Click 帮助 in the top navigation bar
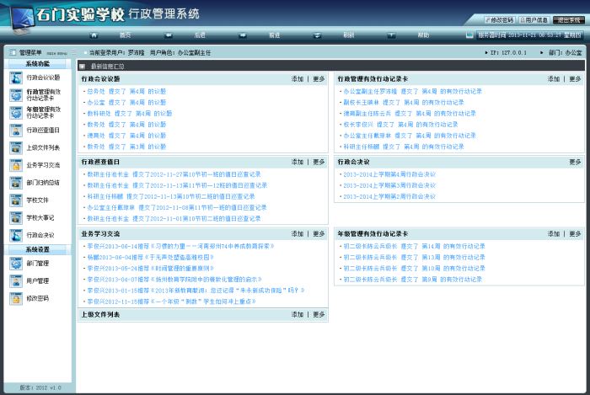Image resolution: width=590 pixels, height=395 pixels. click(422, 35)
